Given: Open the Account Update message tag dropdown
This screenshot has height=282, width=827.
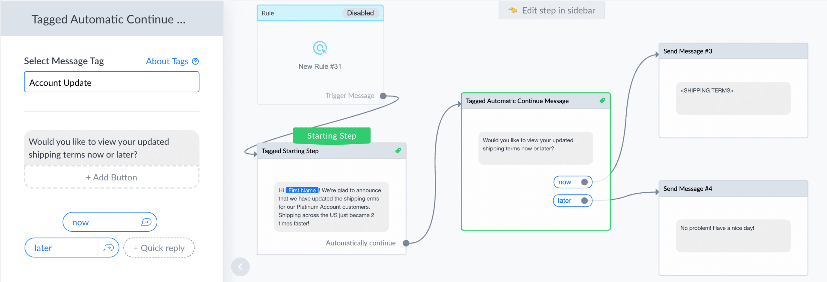Looking at the screenshot, I should pyautogui.click(x=112, y=82).
